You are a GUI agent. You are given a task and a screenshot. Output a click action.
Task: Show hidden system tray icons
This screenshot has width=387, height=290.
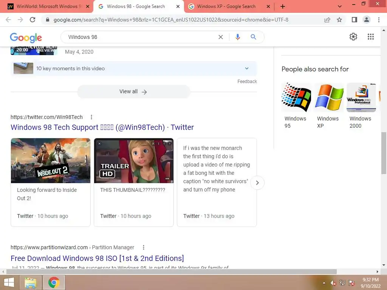[324, 283]
